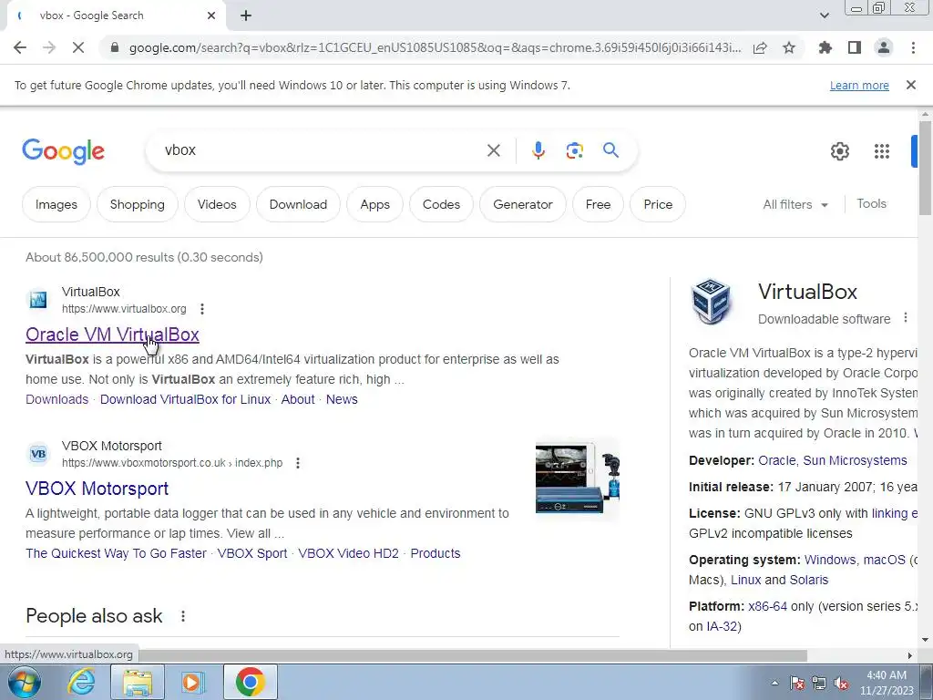Open Oracle developer link
Screen dimensions: 933x700
point(776,460)
